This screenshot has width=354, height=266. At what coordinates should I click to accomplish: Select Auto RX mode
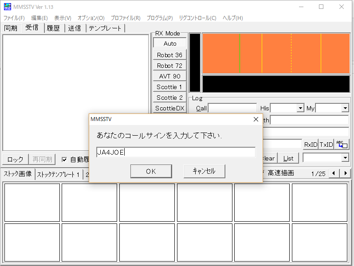[x=170, y=43]
